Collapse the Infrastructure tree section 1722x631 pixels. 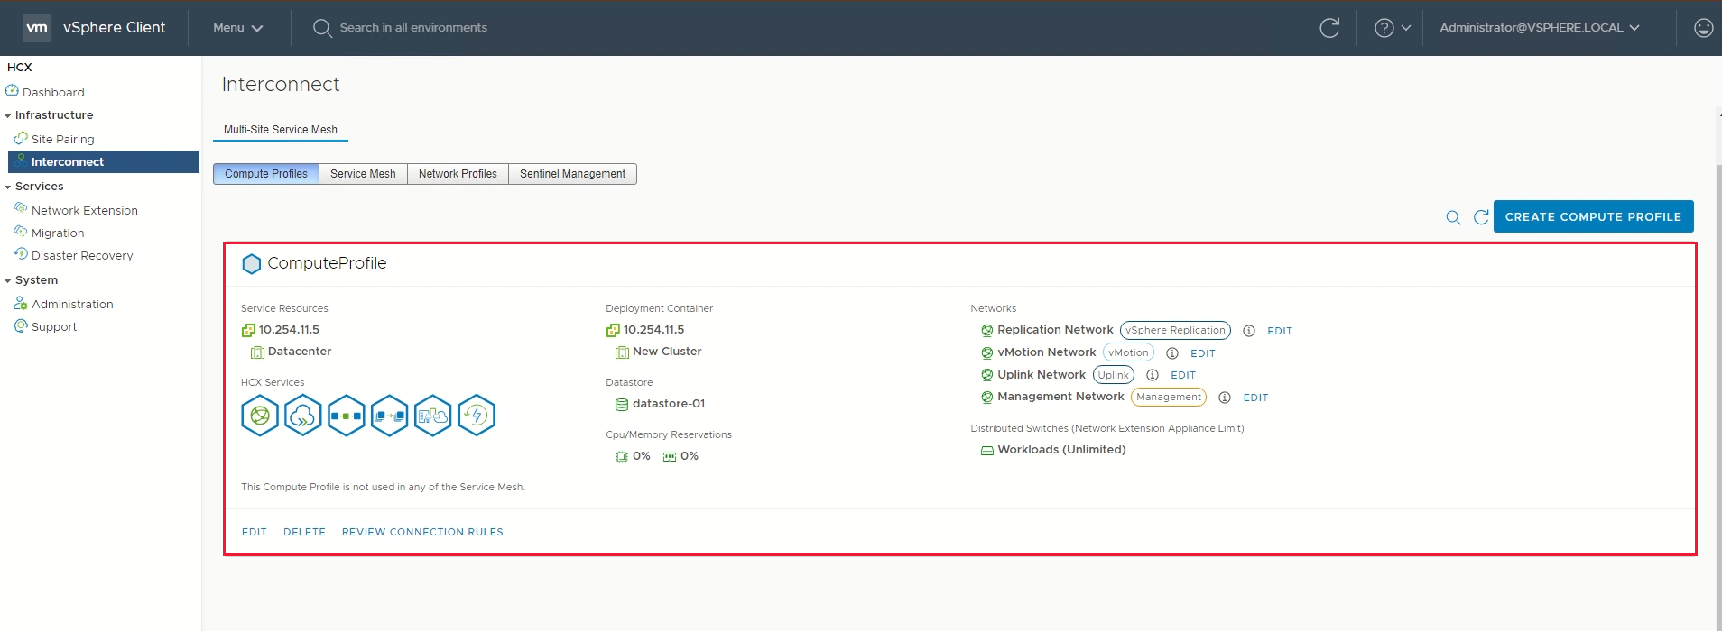[8, 115]
